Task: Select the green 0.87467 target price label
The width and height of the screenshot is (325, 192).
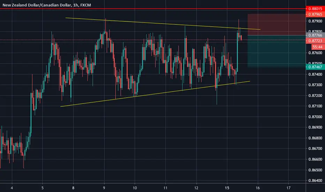Action: click(315, 67)
